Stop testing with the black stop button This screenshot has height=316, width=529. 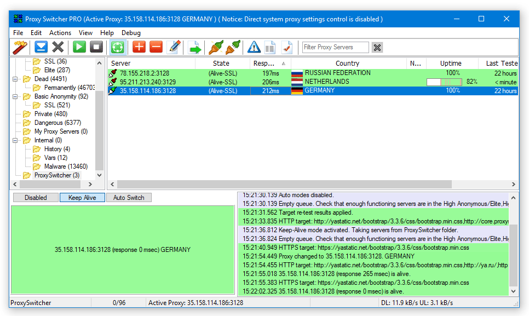(x=96, y=47)
